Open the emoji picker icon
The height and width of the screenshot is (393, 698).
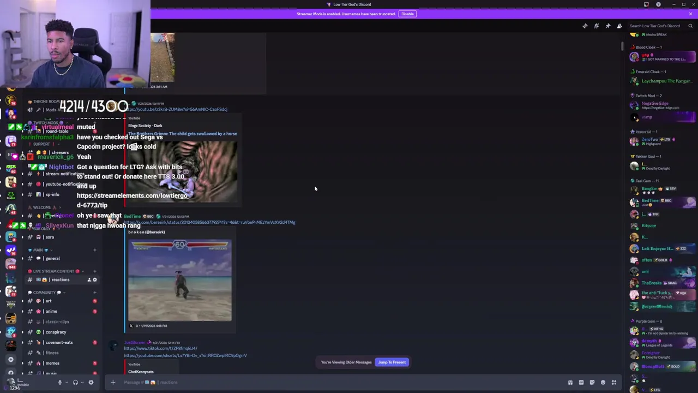603,383
